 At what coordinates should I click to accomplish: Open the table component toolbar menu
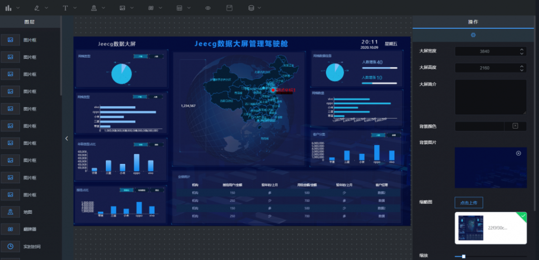click(x=183, y=8)
